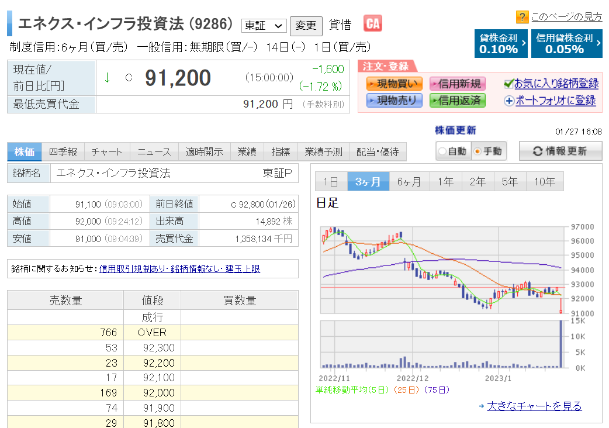Select the 2年 chart period

[477, 181]
